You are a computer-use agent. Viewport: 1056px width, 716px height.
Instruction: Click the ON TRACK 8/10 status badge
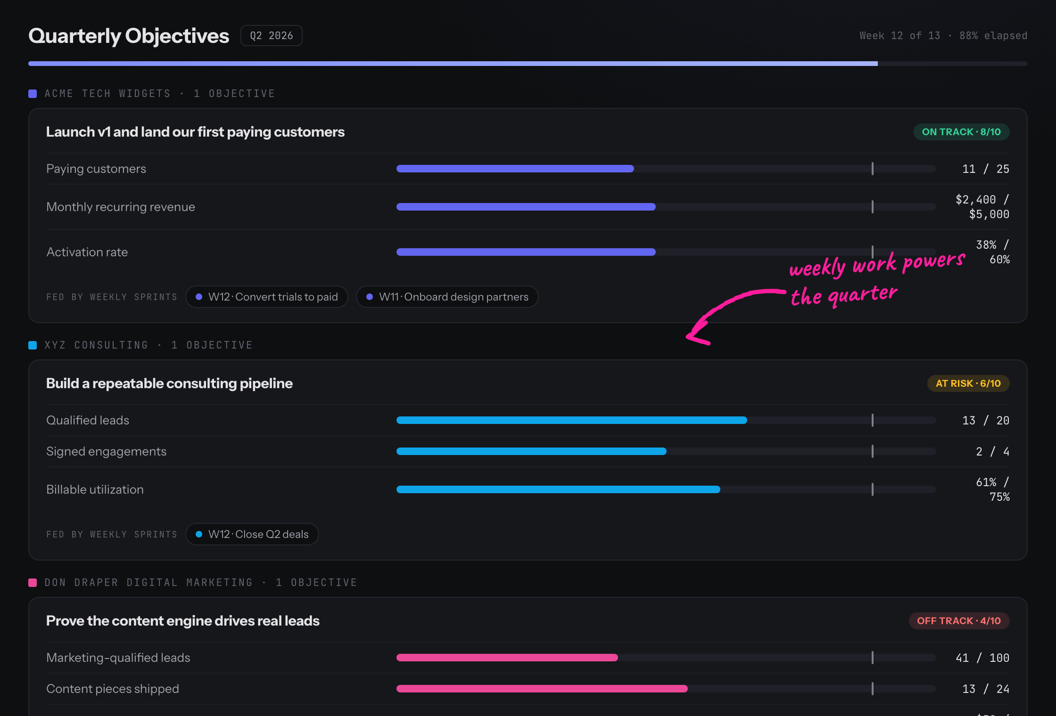(961, 132)
